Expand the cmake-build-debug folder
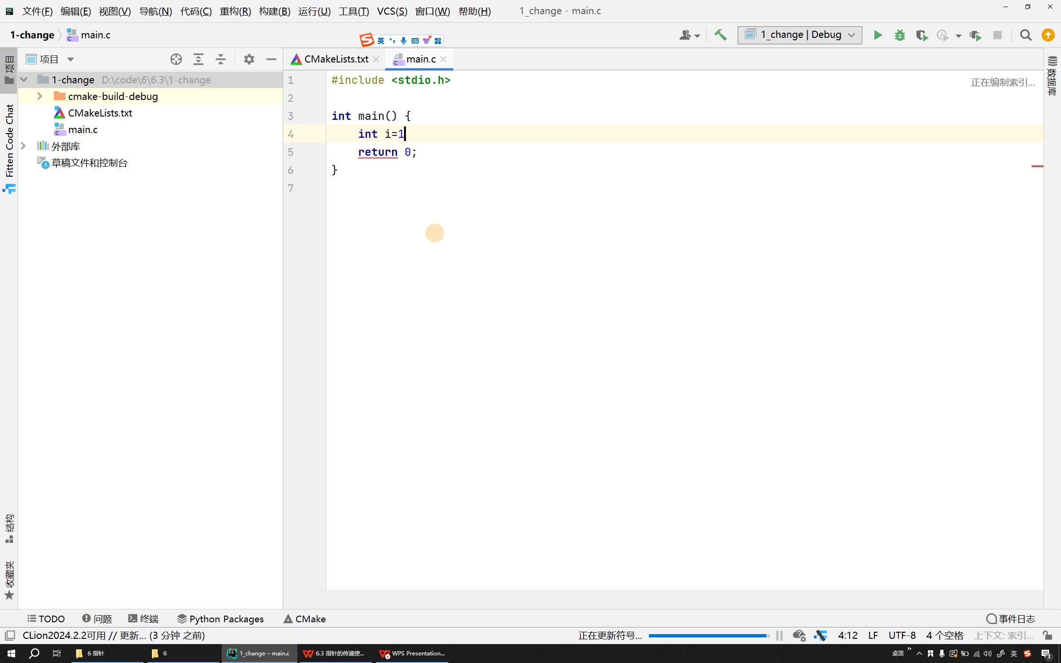The height and width of the screenshot is (663, 1061). pyautogui.click(x=40, y=96)
